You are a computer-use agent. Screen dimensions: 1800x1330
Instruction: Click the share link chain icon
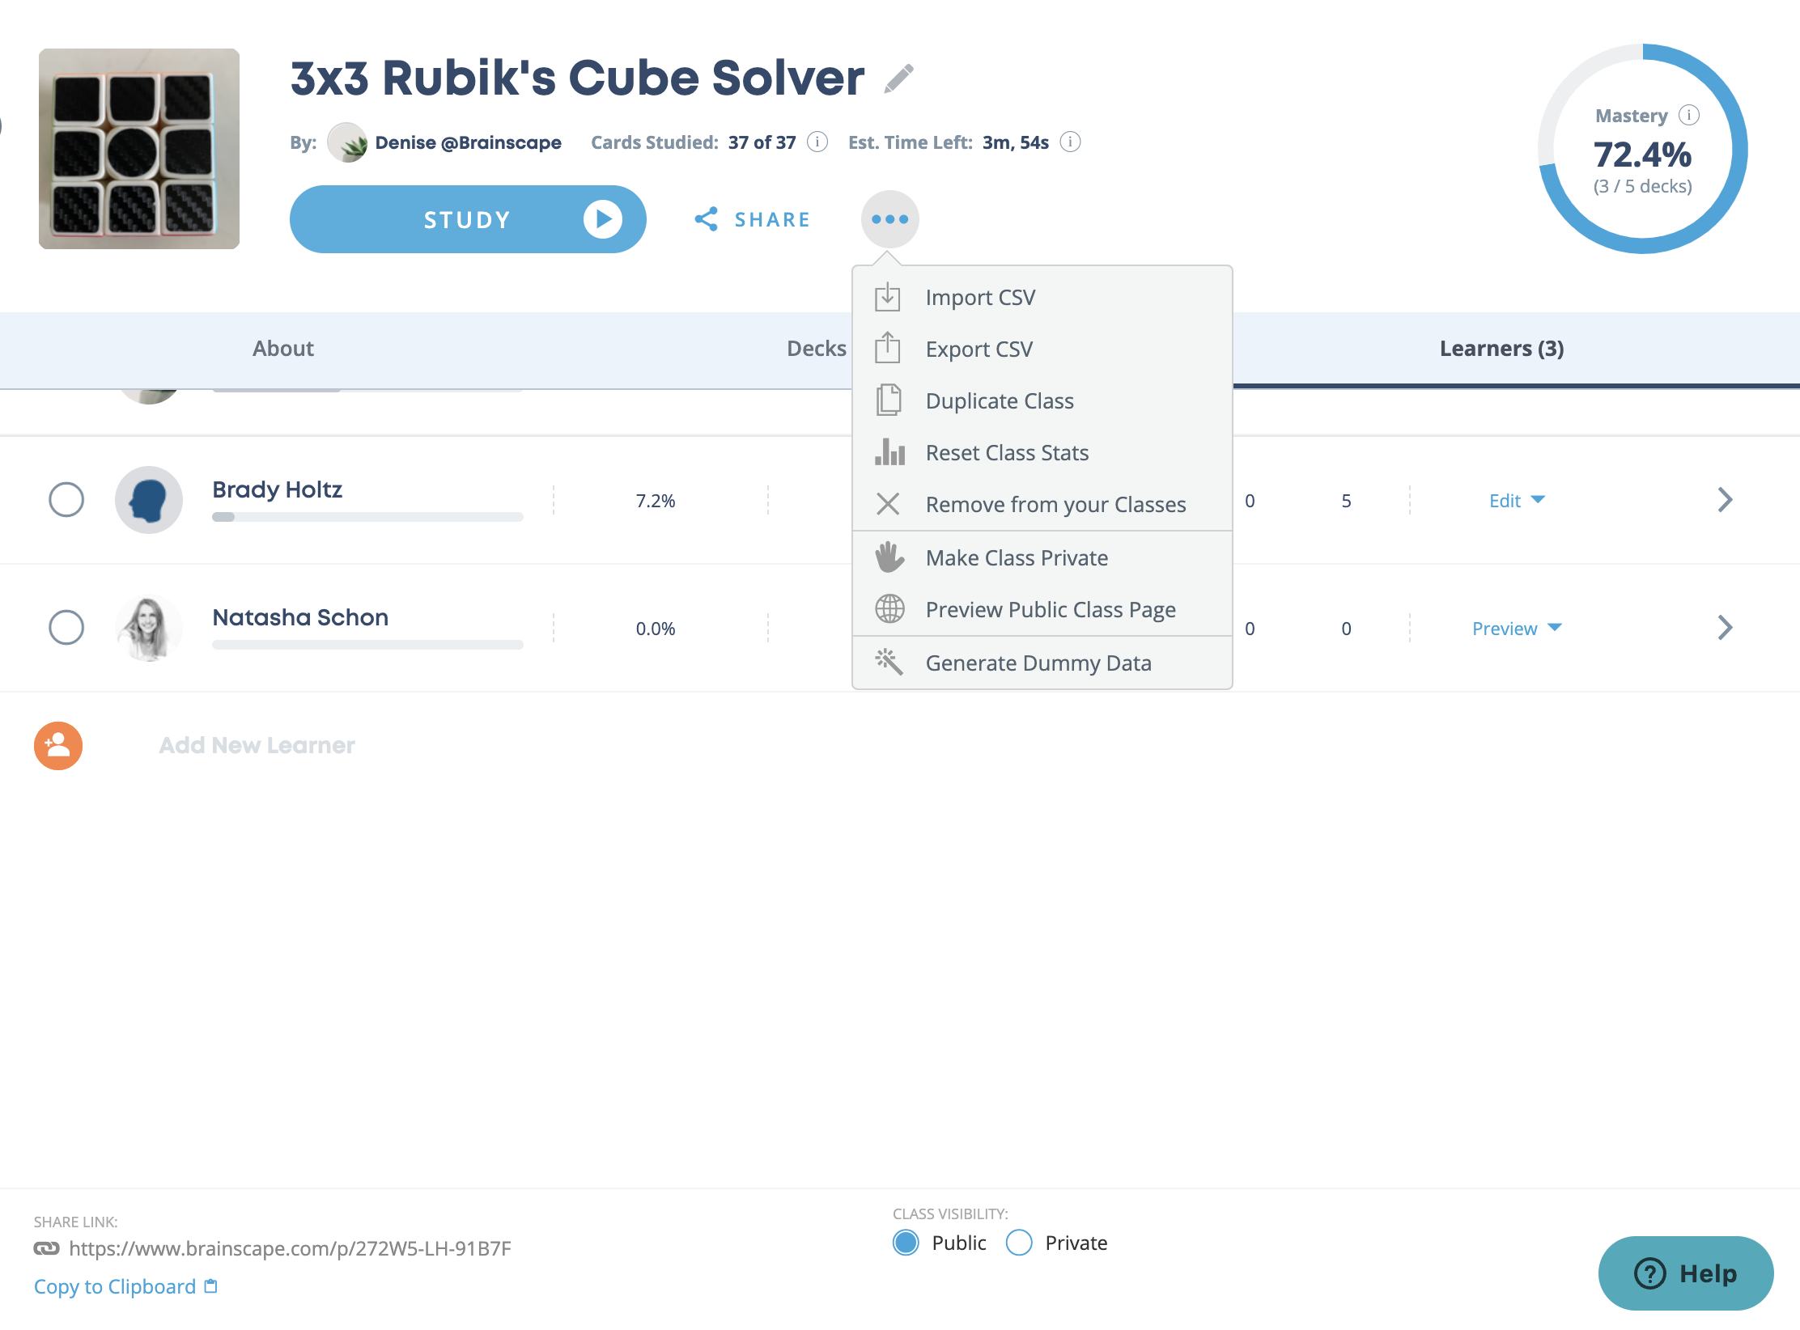46,1248
